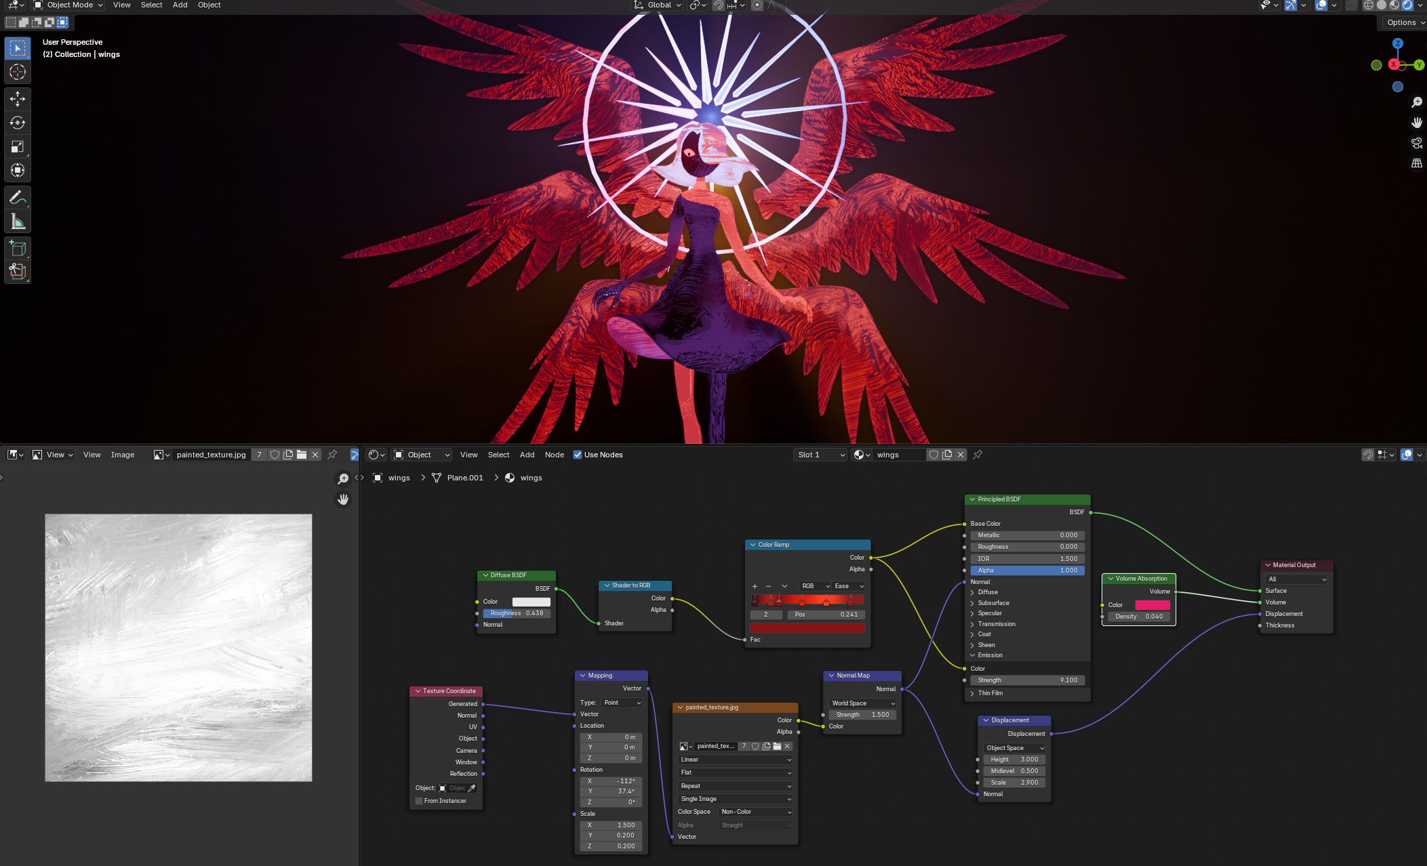Click the Emission Strength 9.100 field

[1027, 680]
